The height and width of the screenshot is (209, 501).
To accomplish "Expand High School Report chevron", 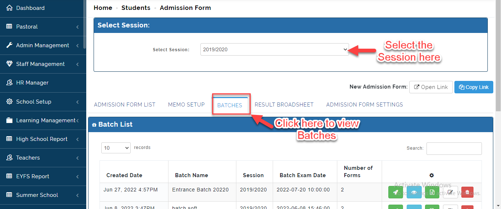I will point(77,139).
